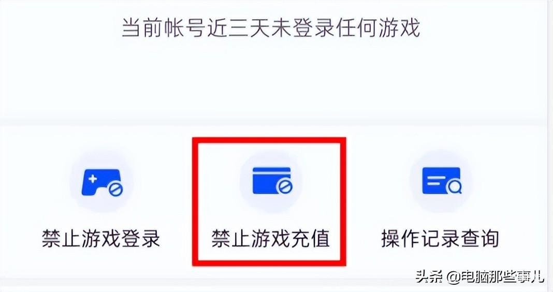Select the 禁止游戏登录 label
The height and width of the screenshot is (292, 553).
point(101,238)
